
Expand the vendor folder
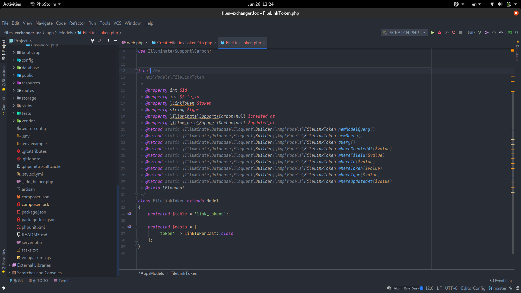[x=14, y=121]
